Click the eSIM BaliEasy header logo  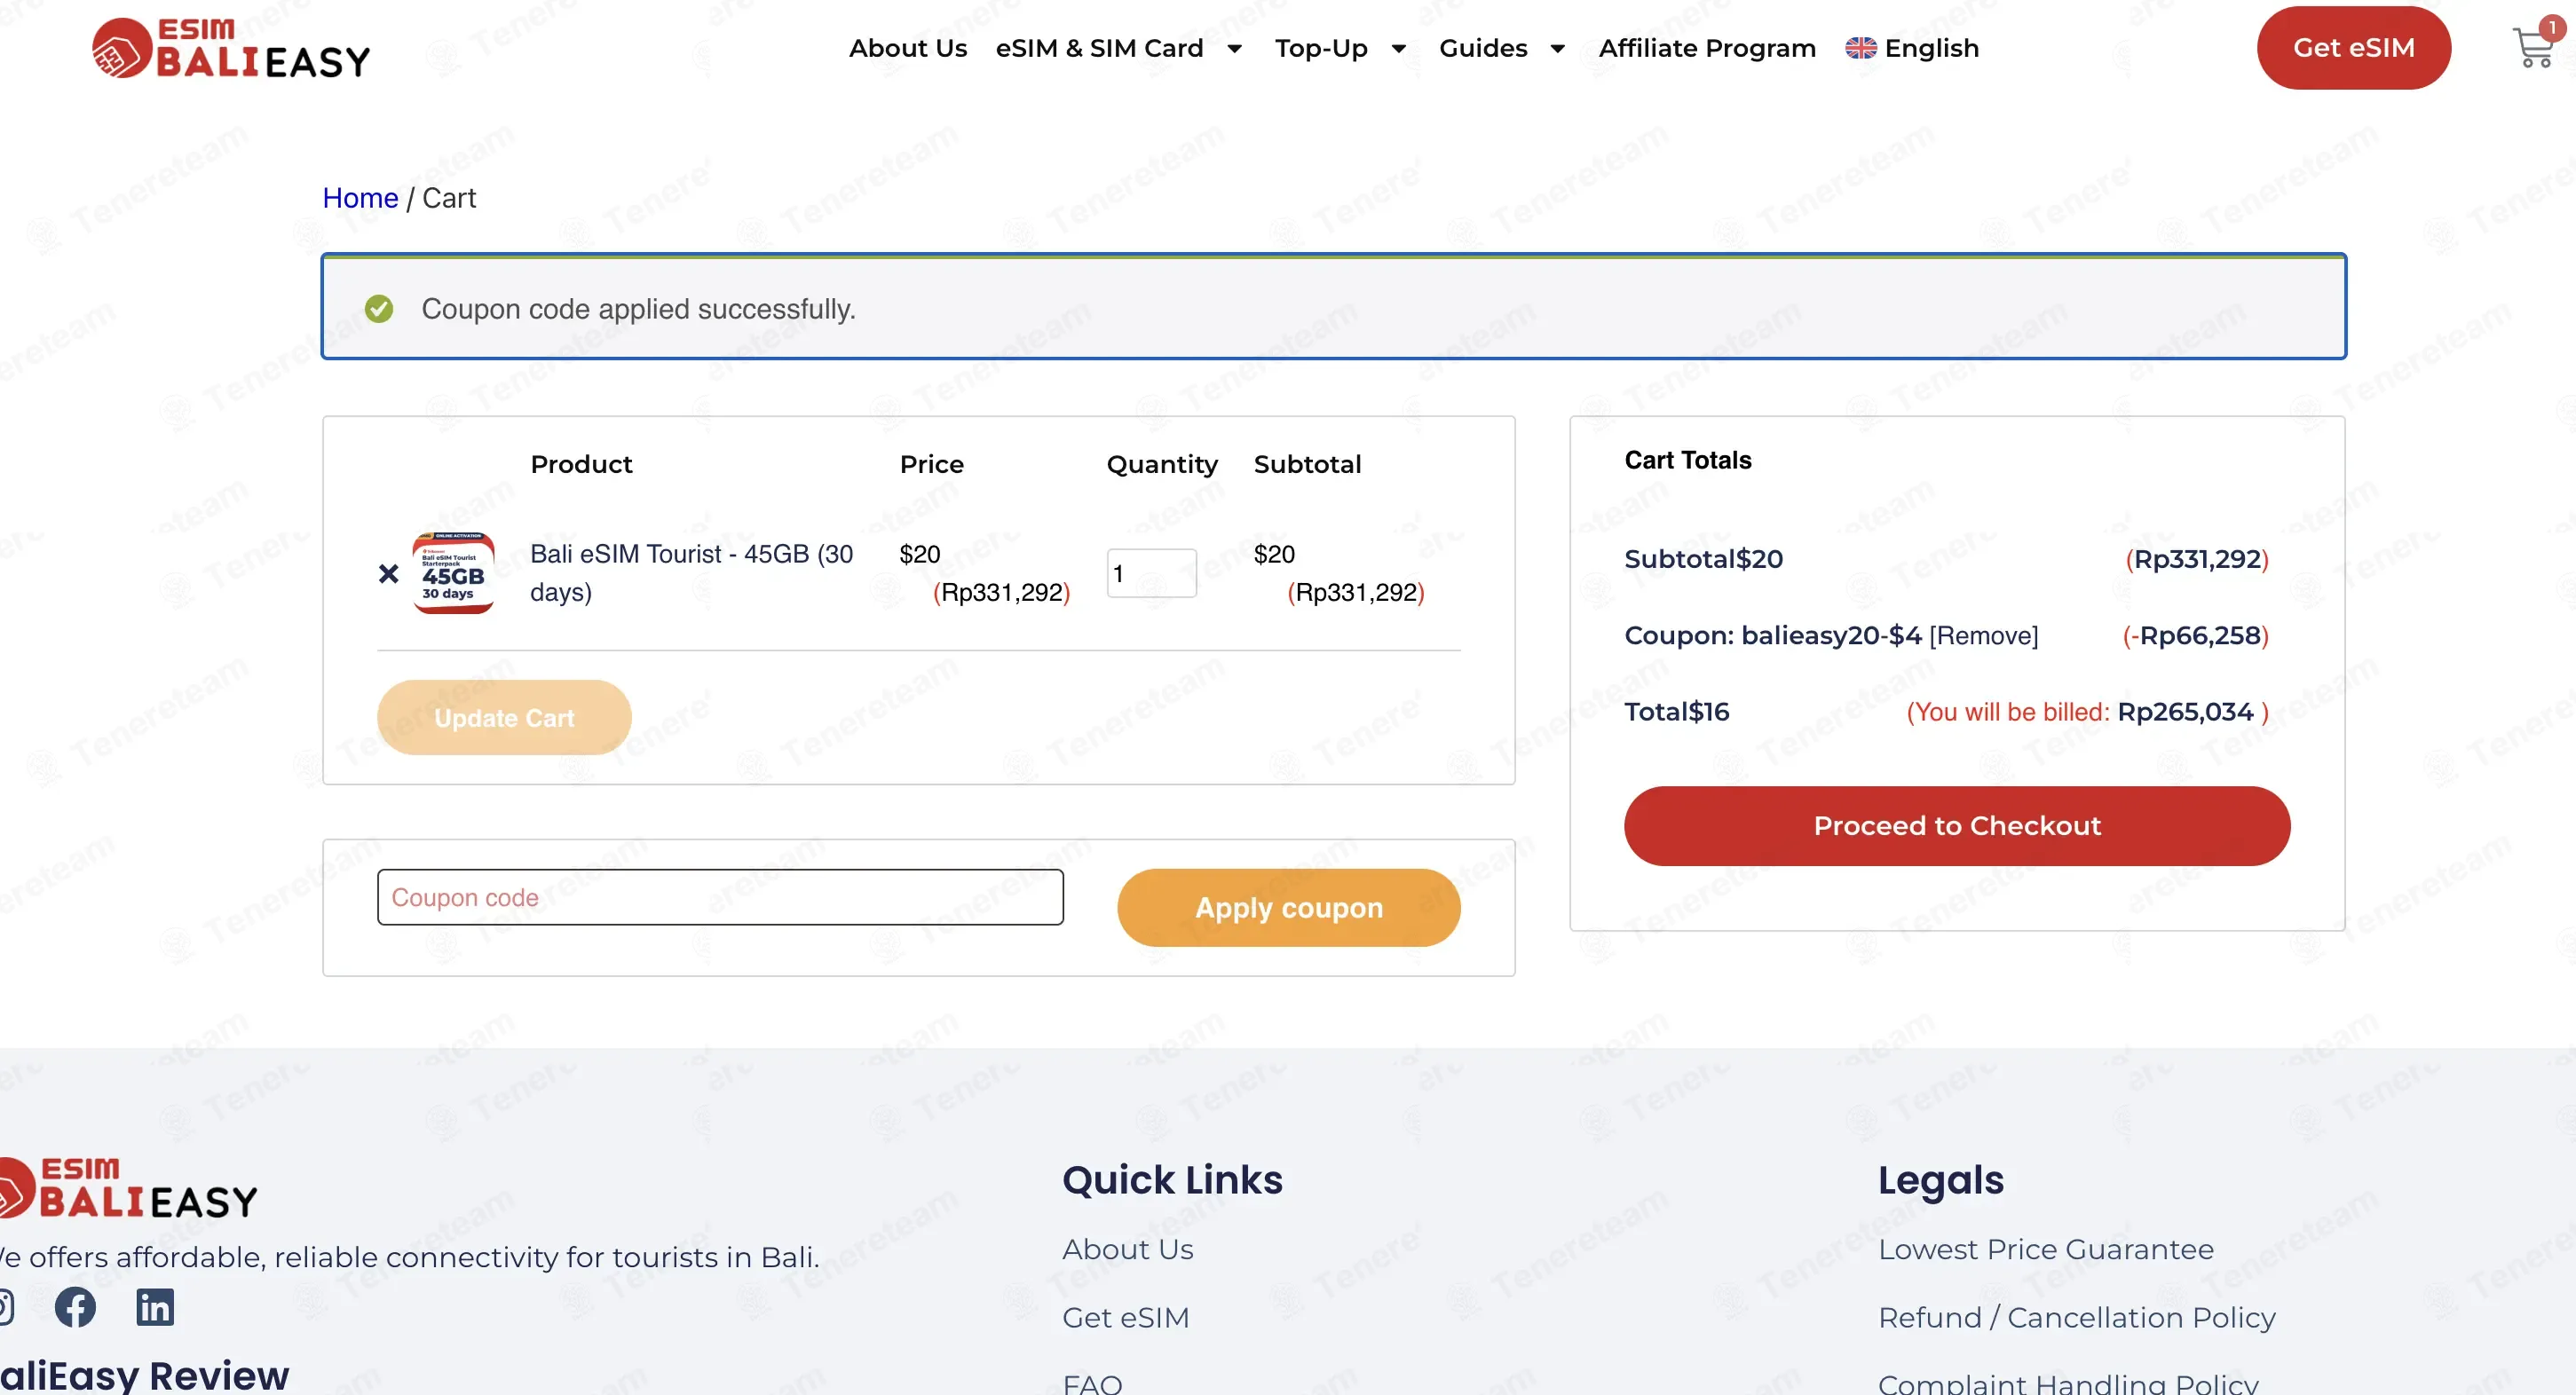231,48
